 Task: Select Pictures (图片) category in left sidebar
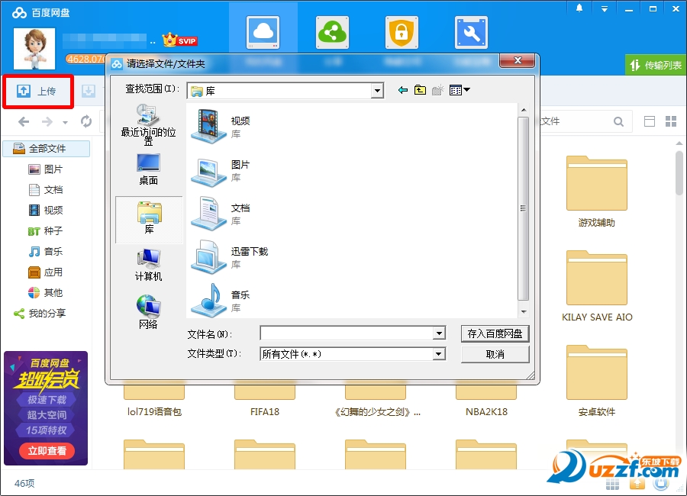point(46,169)
